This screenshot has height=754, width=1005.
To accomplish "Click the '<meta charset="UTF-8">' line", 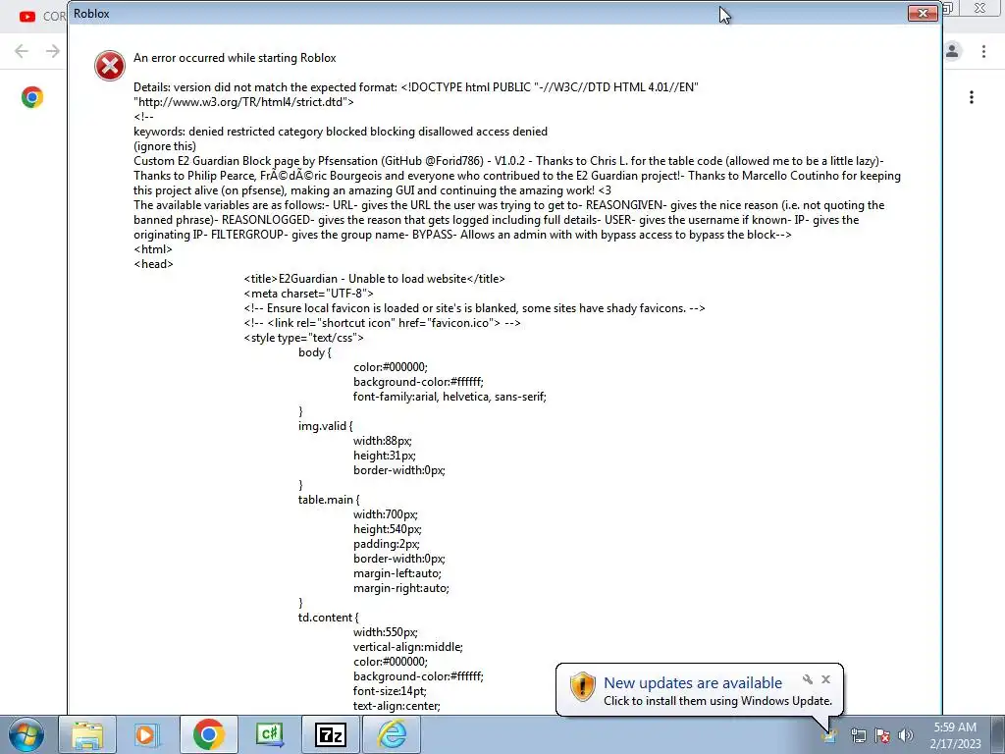I will click(309, 294).
